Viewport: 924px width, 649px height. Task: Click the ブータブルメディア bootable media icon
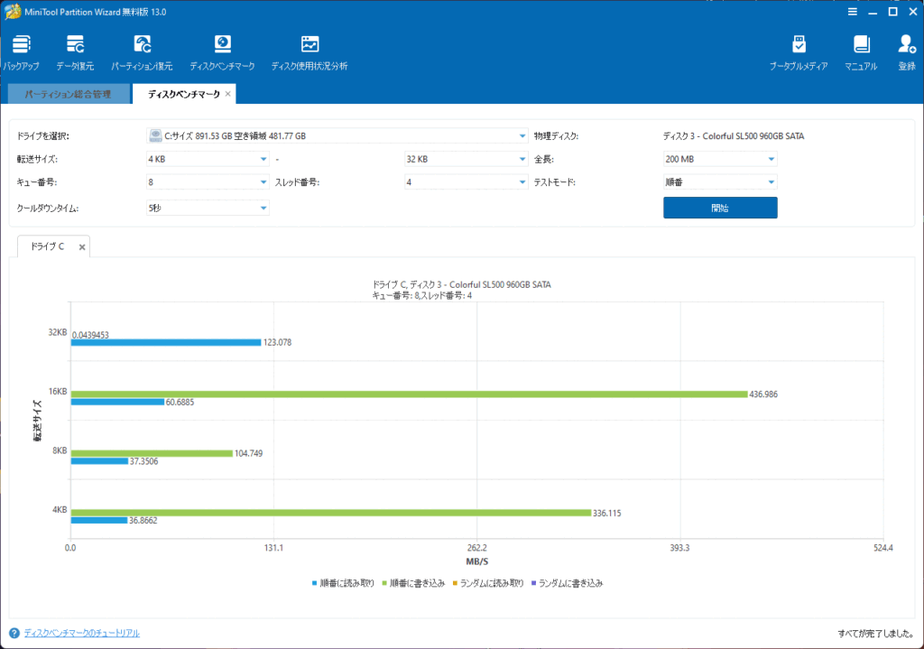(799, 45)
